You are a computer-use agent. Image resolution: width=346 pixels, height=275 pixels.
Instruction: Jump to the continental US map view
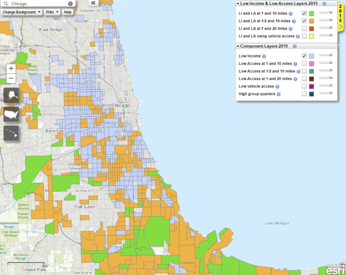tap(11, 114)
